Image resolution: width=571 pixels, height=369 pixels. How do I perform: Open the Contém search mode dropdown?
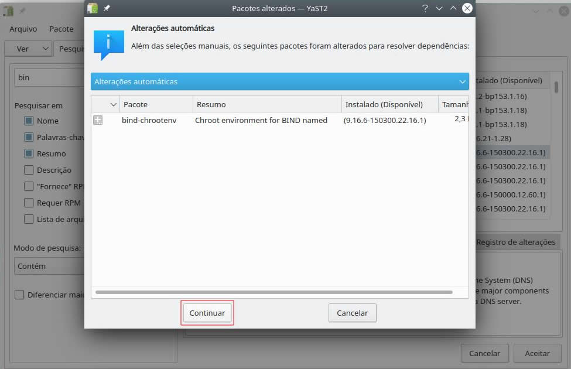click(50, 266)
